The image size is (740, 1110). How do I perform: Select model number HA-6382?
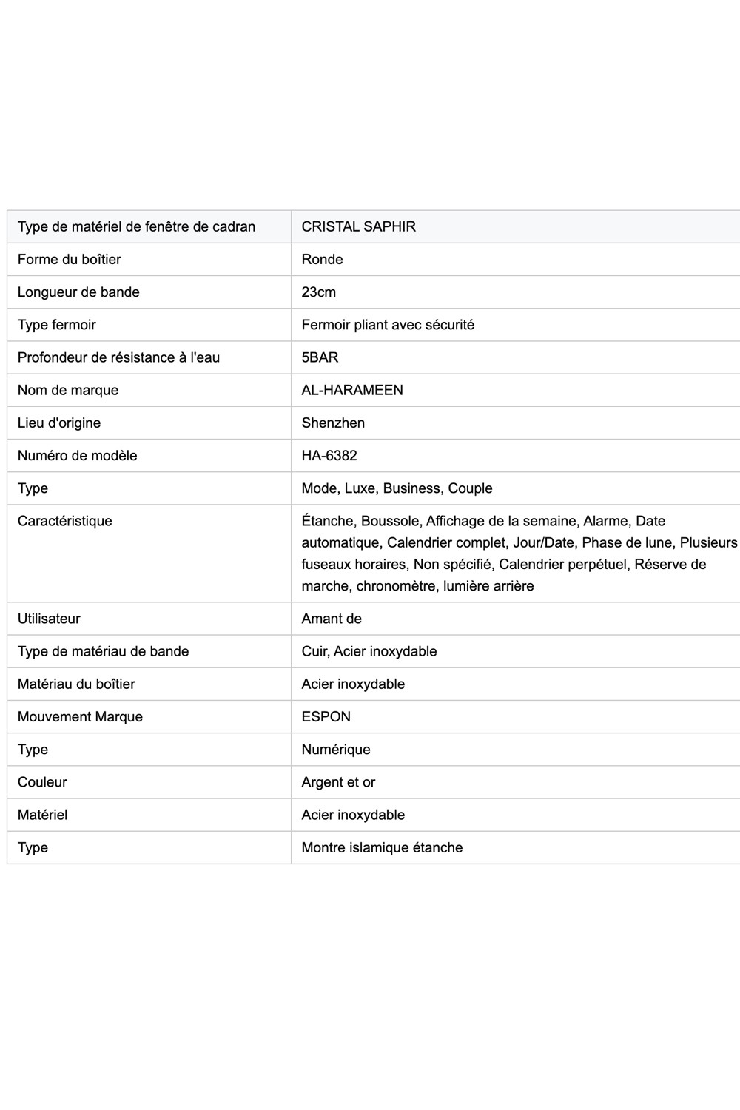[x=329, y=455]
